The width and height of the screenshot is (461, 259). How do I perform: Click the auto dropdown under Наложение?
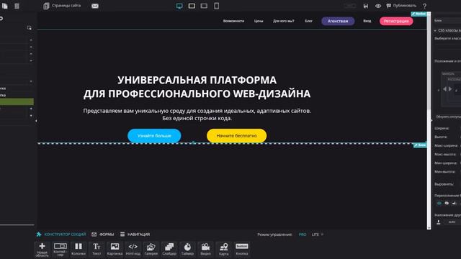click(452, 222)
